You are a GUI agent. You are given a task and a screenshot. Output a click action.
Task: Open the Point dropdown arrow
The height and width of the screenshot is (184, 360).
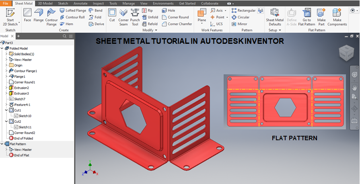point(227,17)
